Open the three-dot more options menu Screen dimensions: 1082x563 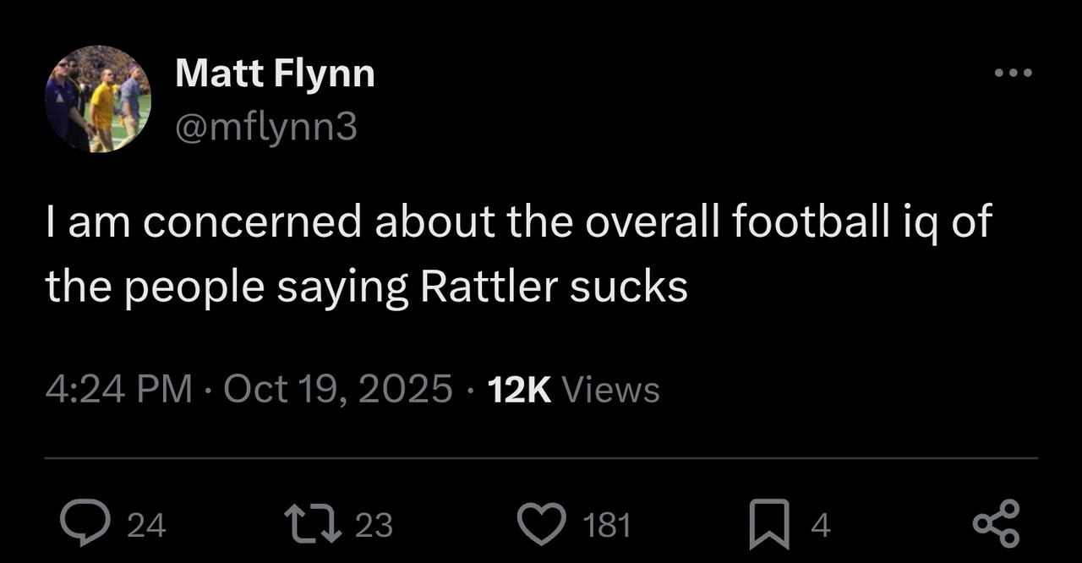1013,74
